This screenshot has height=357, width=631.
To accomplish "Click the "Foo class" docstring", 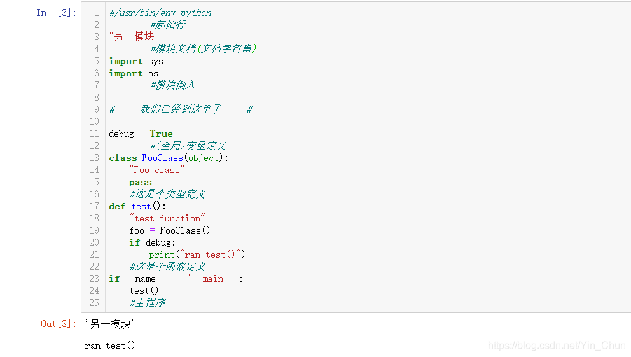I will (157, 170).
